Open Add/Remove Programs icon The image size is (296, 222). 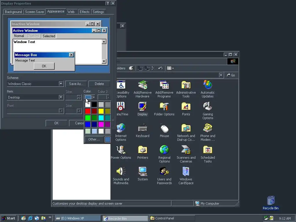164,89
